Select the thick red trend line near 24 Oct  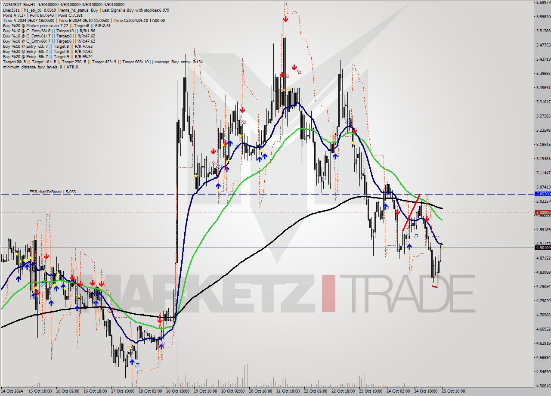coord(411,213)
